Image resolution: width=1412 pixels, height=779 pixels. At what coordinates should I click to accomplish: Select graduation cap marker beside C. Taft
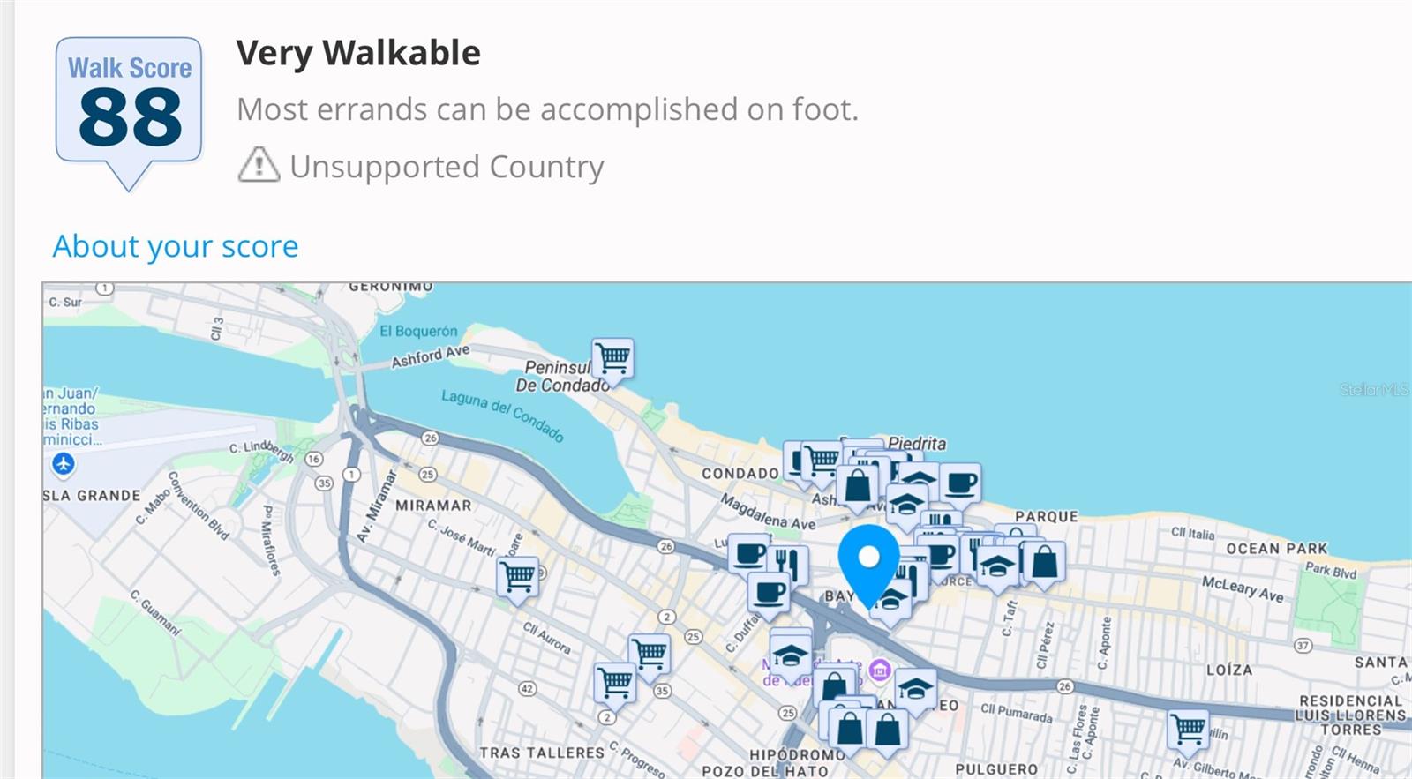[997, 566]
